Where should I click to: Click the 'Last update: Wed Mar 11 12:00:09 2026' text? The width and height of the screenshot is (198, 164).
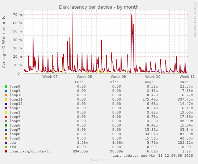pyautogui.click(x=153, y=156)
